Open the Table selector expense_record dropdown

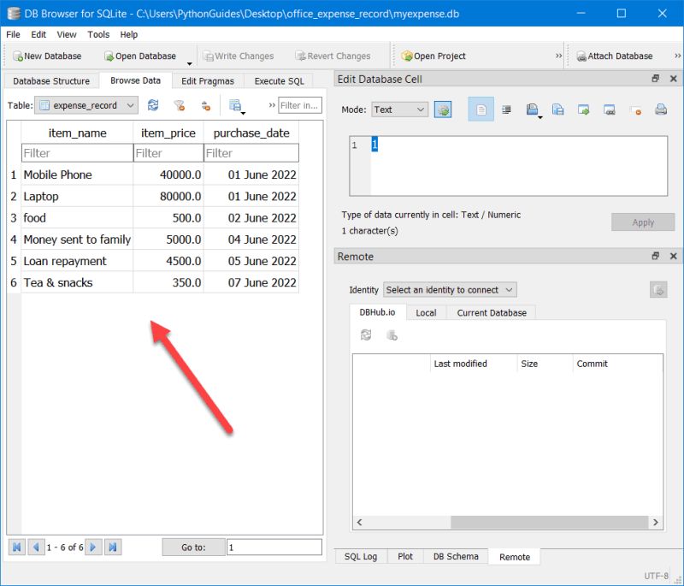coord(86,105)
